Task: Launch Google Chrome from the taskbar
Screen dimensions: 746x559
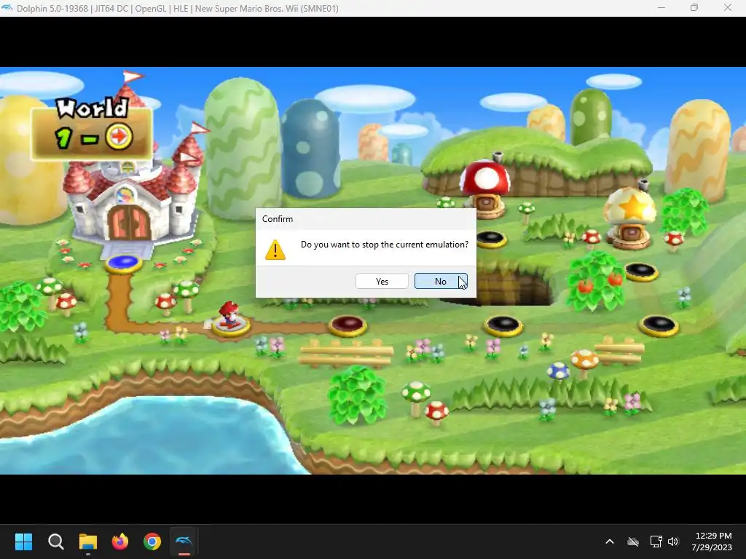Action: 152,542
